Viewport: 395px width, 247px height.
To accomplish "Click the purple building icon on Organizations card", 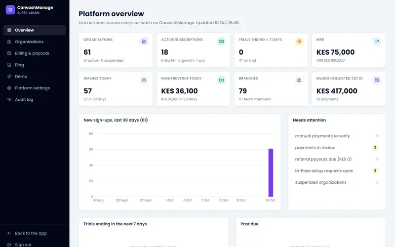I will pyautogui.click(x=144, y=41).
